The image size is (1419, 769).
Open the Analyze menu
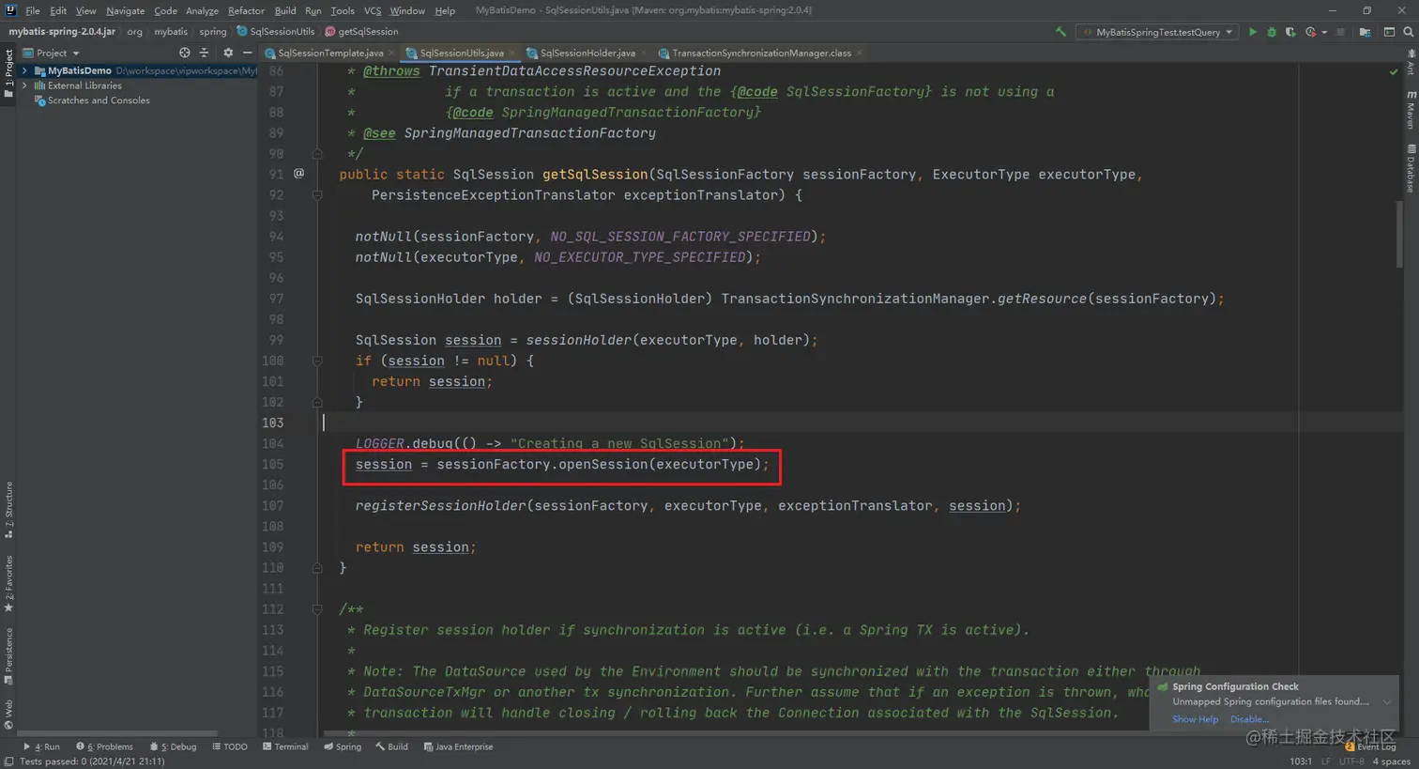coord(202,10)
